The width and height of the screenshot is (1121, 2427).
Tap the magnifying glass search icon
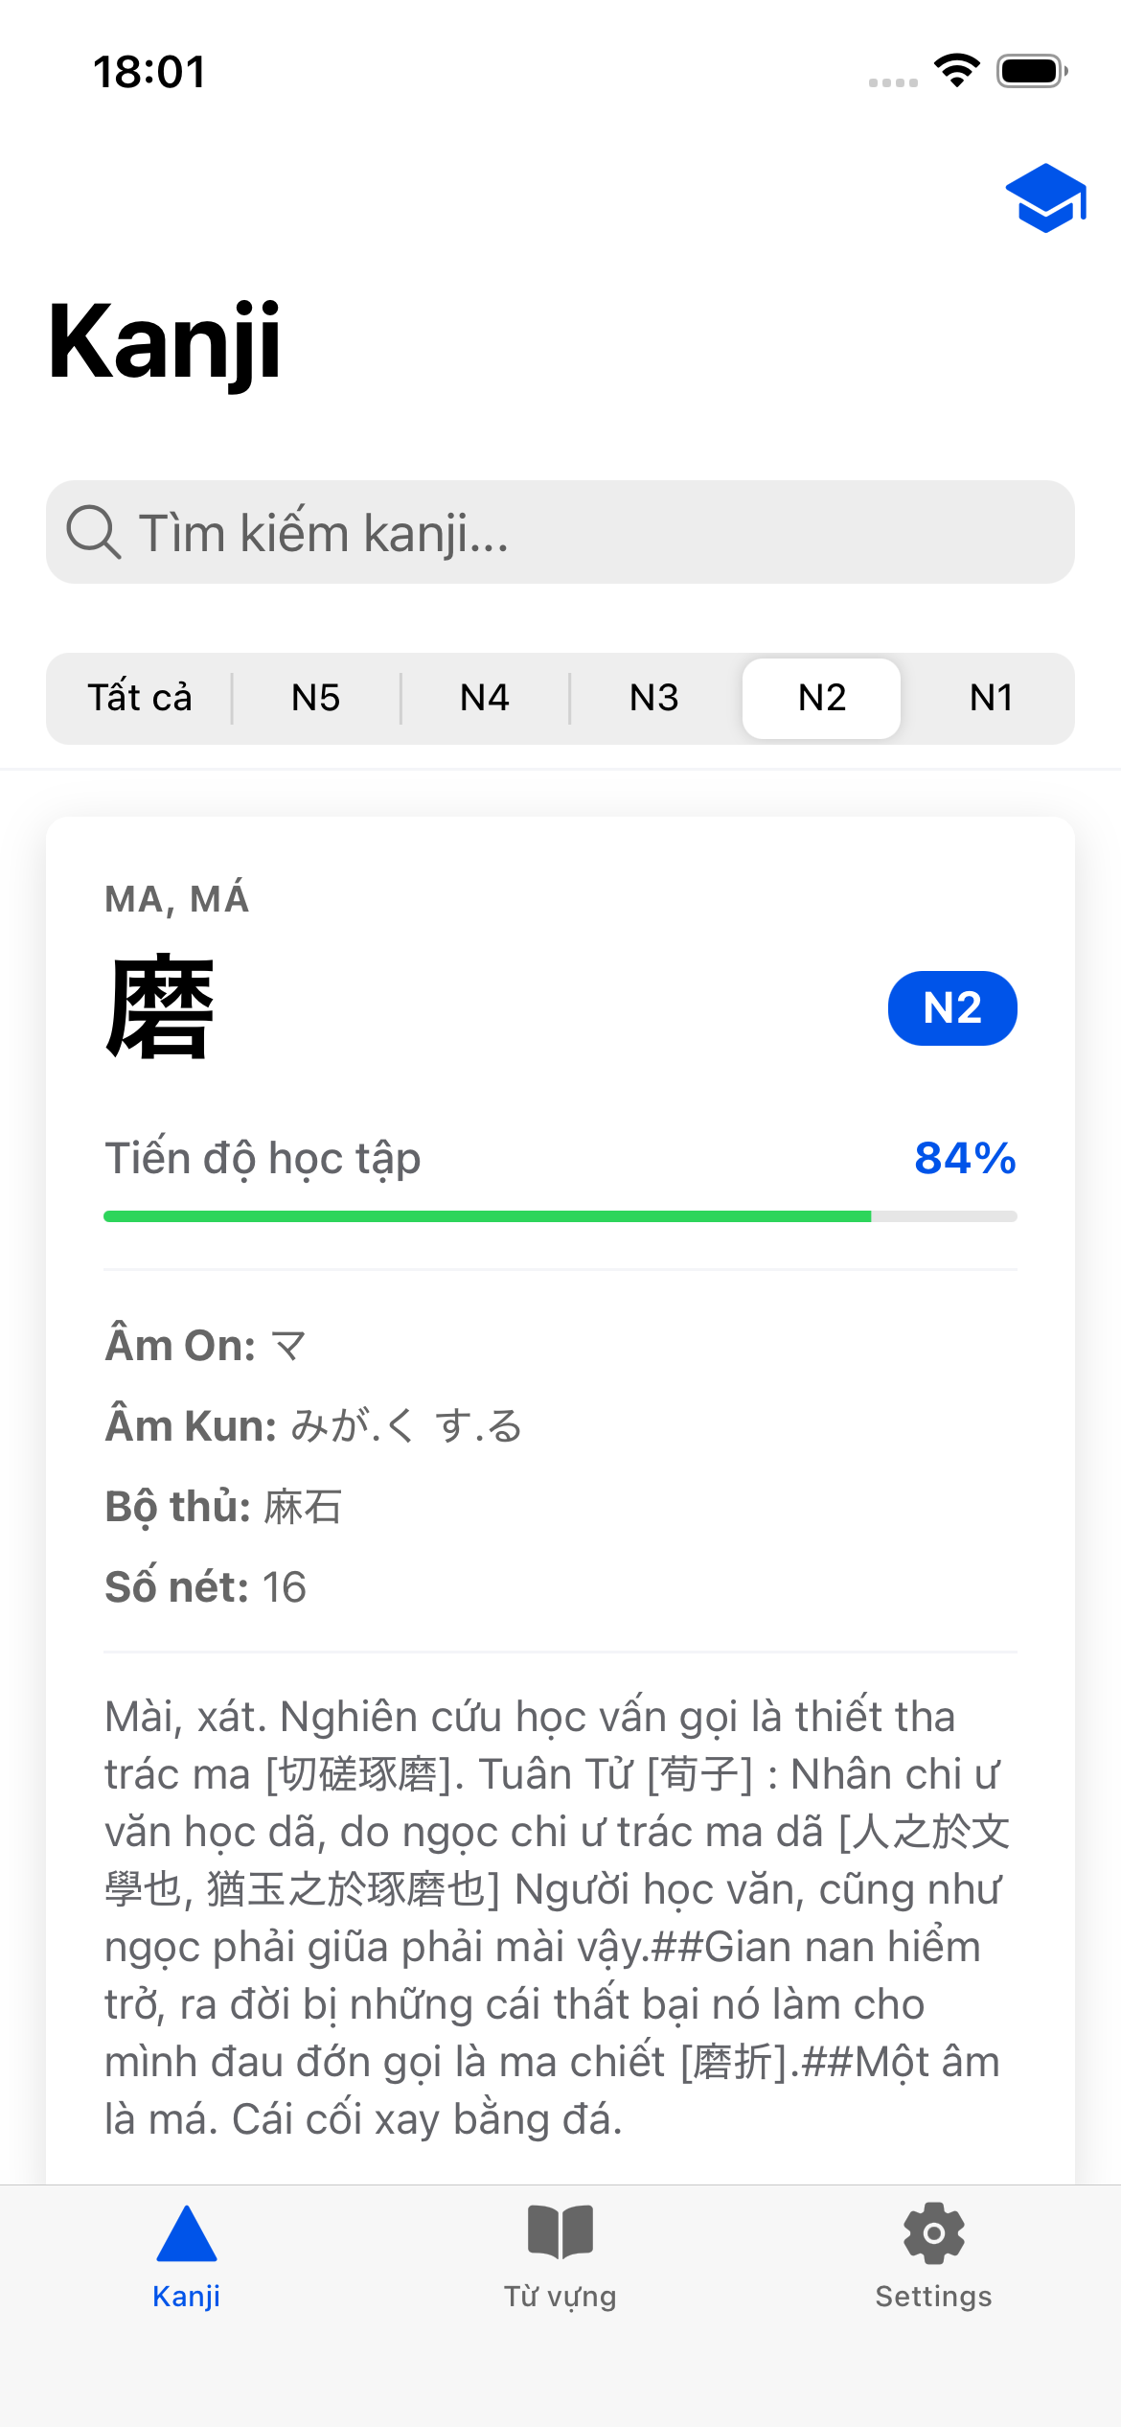(x=93, y=532)
